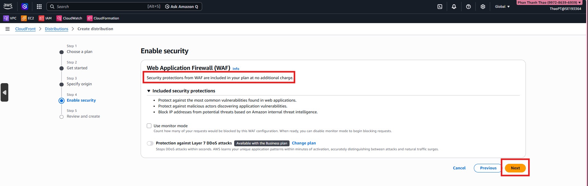The image size is (588, 186).
Task: Open the hamburger side navigation menu
Action: tap(7, 29)
